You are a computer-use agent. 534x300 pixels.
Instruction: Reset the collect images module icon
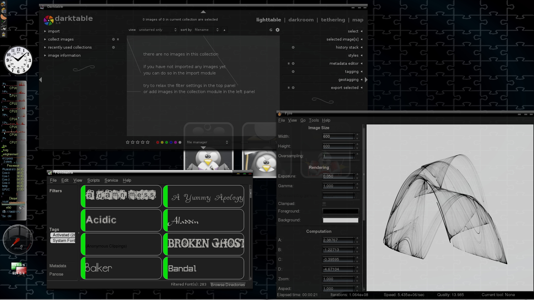tap(113, 39)
